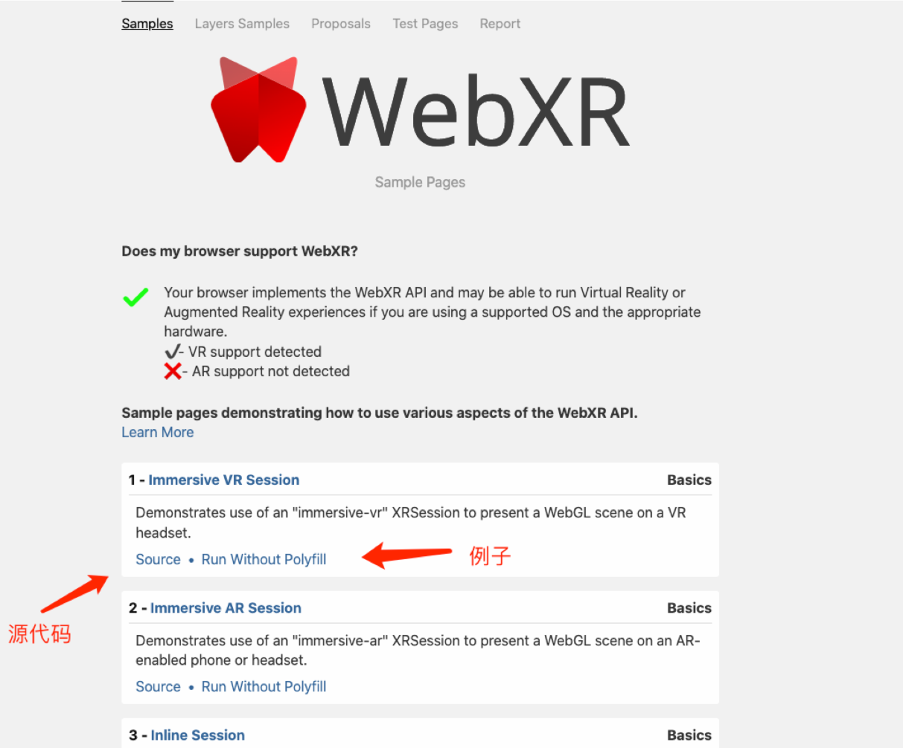Click the VR support detected check icon

[173, 352]
